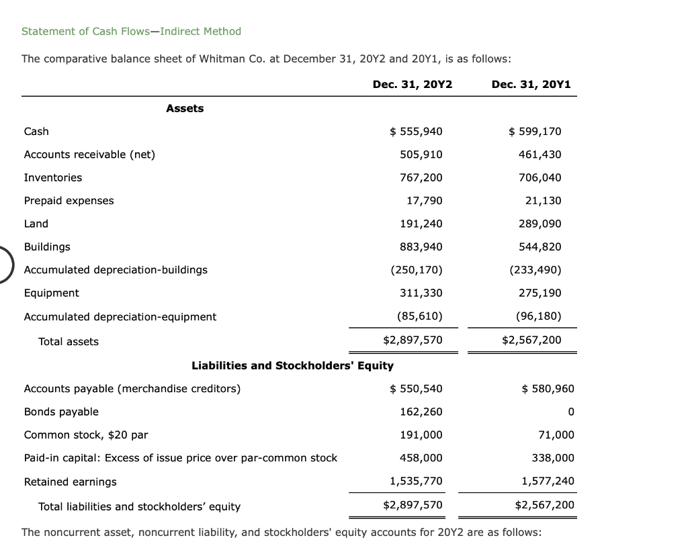Screen dimensions: 688x544
Task: Select the value $ 550,540
Action: (416, 389)
